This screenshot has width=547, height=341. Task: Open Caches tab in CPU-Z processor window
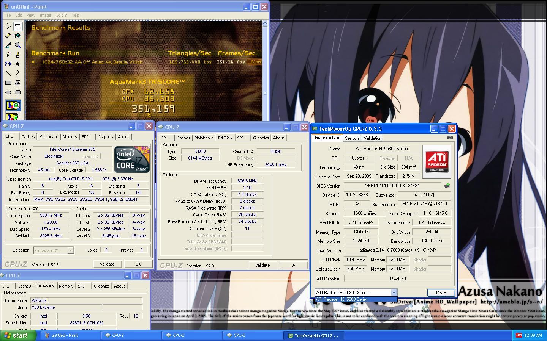pyautogui.click(x=28, y=137)
